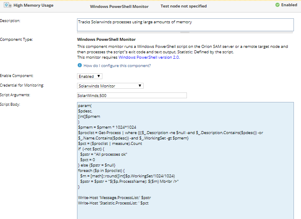Open the Windows PowerShell version 2.0 link
Viewport: 301px width, 219px height.
pyautogui.click(x=149, y=57)
